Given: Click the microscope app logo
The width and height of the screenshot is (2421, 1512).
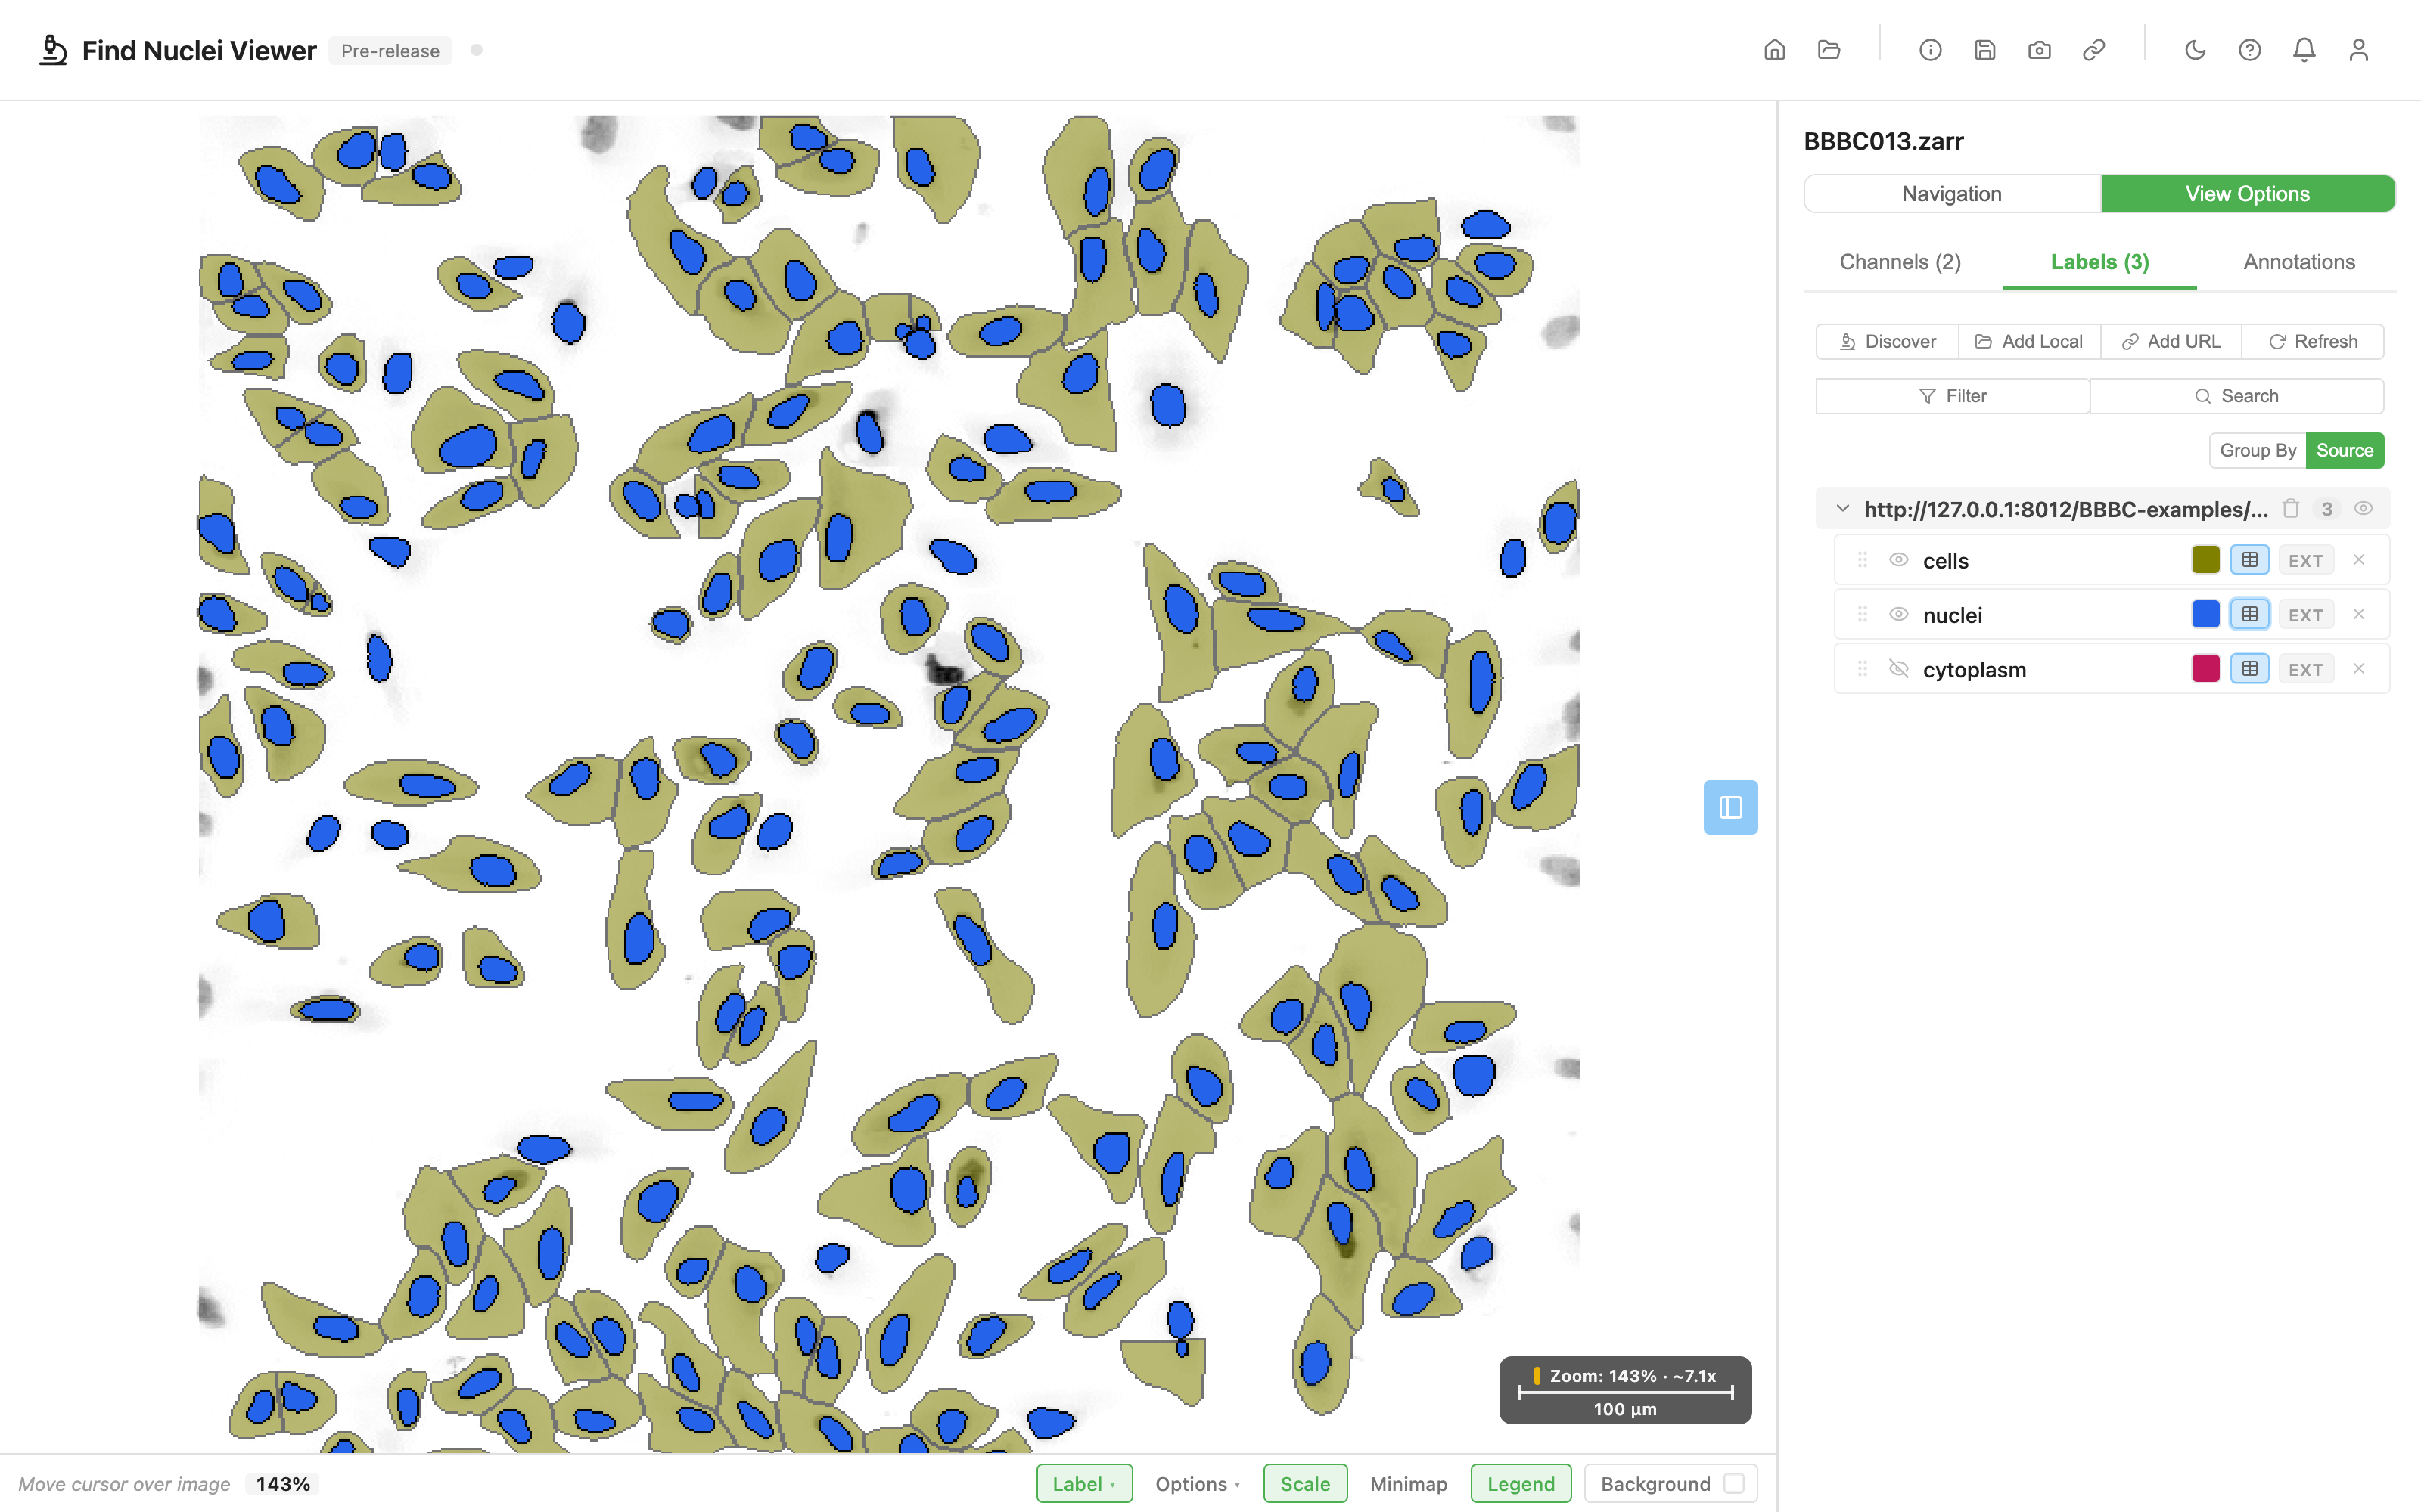Looking at the screenshot, I should [52, 50].
